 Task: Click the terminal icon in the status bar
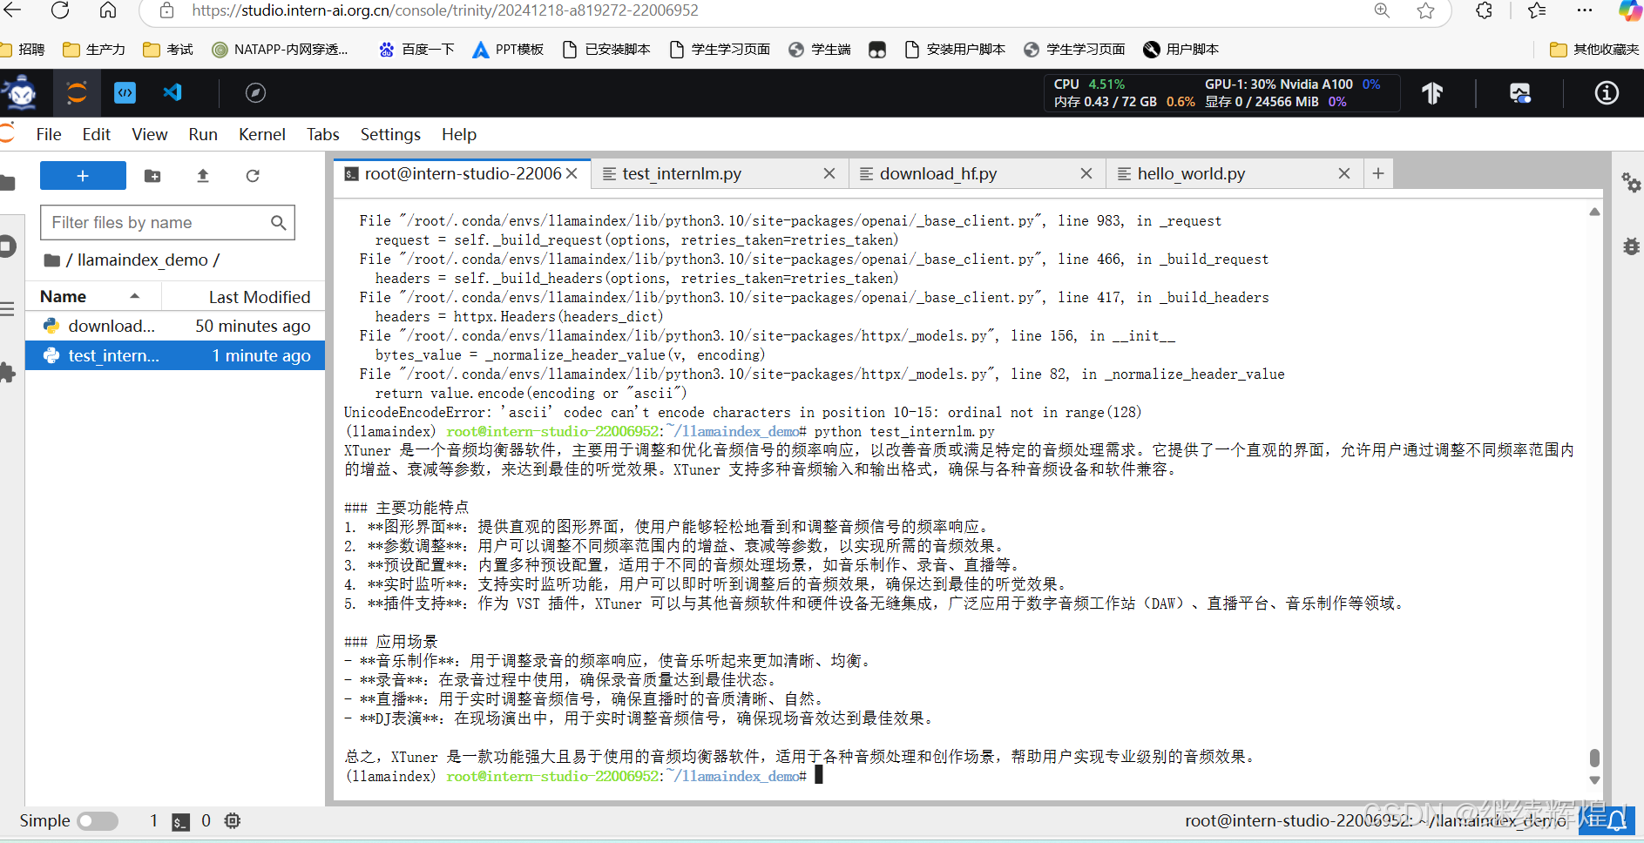180,821
